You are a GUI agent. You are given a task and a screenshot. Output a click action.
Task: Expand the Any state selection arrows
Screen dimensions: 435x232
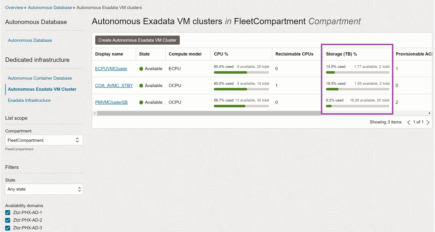tap(80, 189)
